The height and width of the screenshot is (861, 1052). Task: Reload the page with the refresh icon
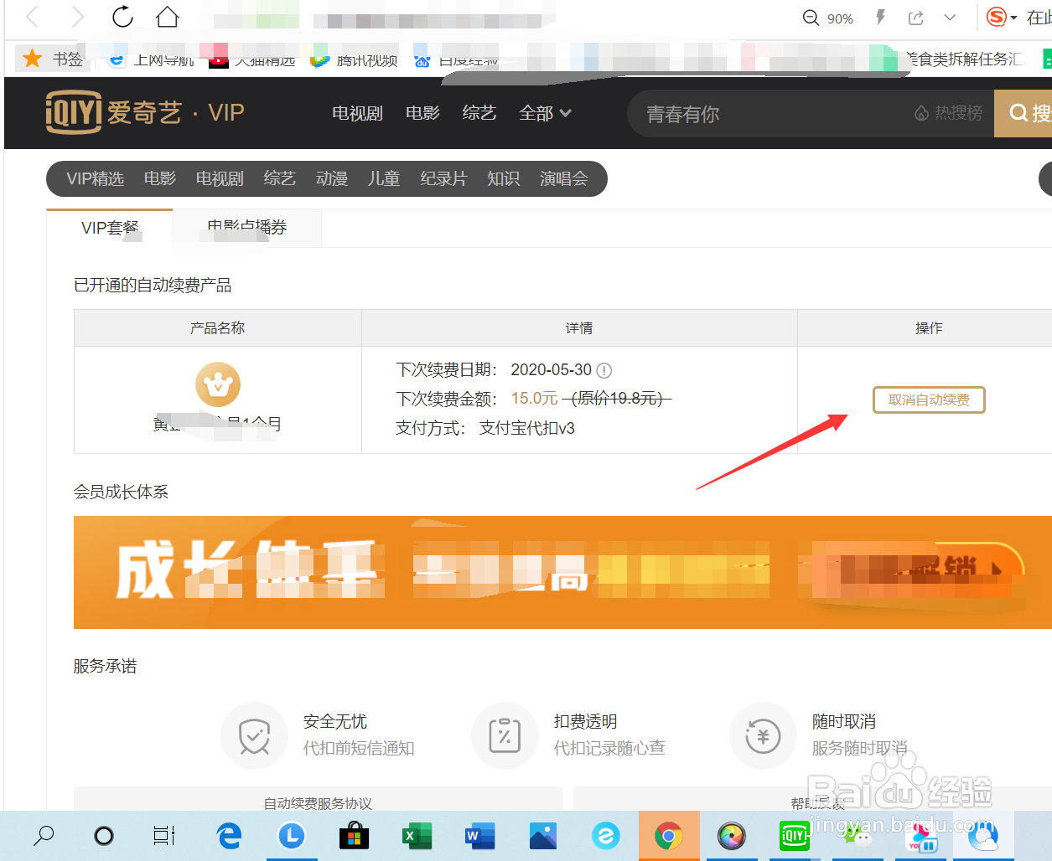[x=122, y=17]
